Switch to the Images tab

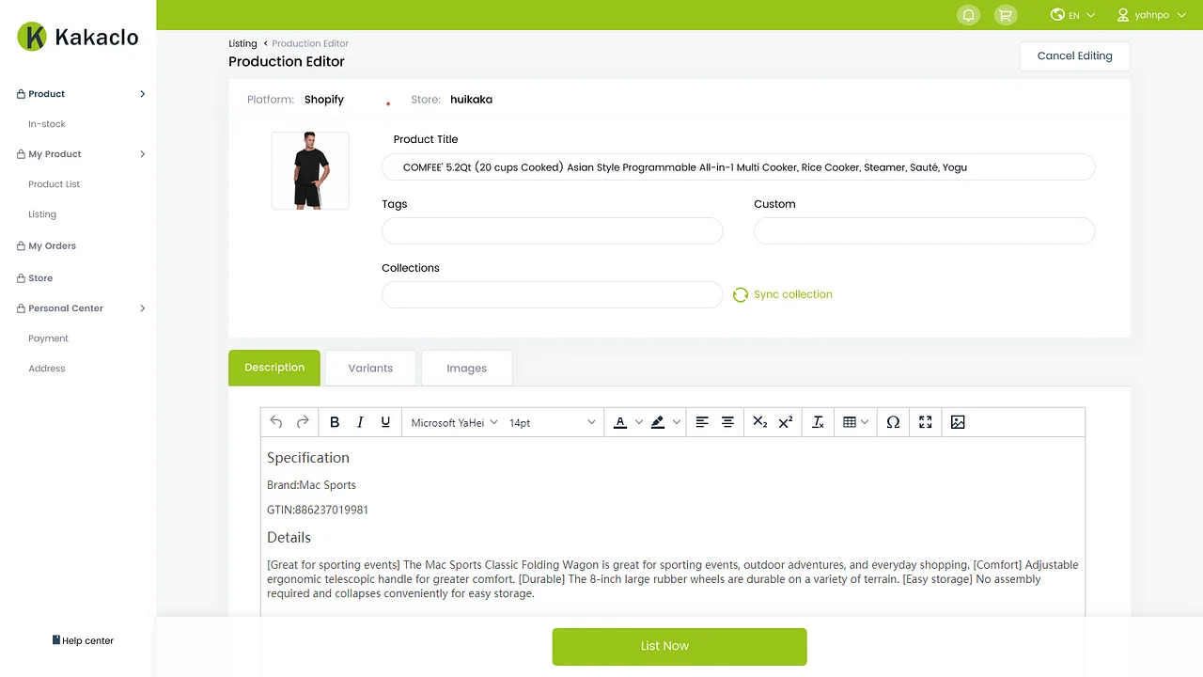coord(466,368)
